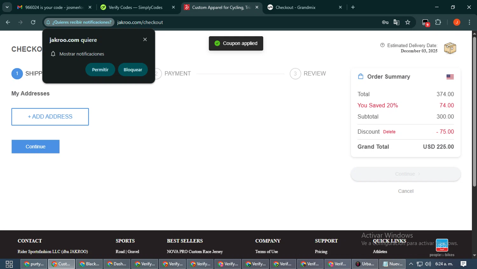Click the taskbar clock 6:24 a. m.
Screen dimensions: 477x269
point(444,264)
